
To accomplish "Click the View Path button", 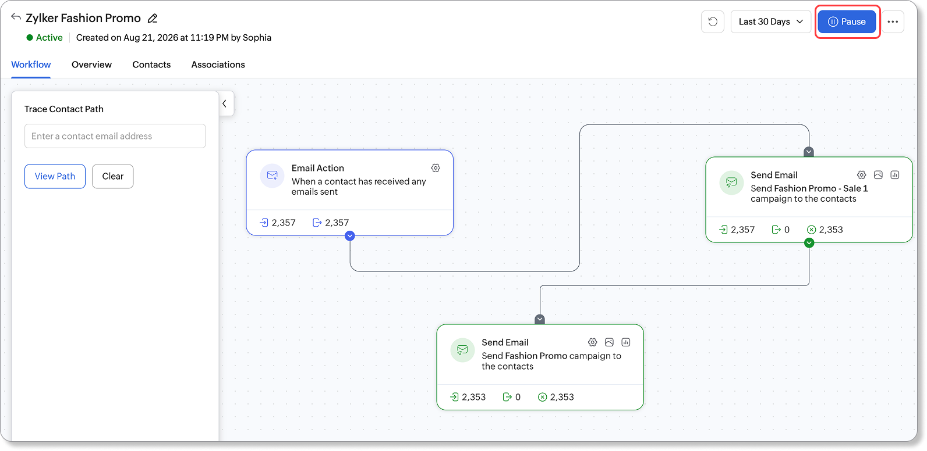I will click(55, 176).
